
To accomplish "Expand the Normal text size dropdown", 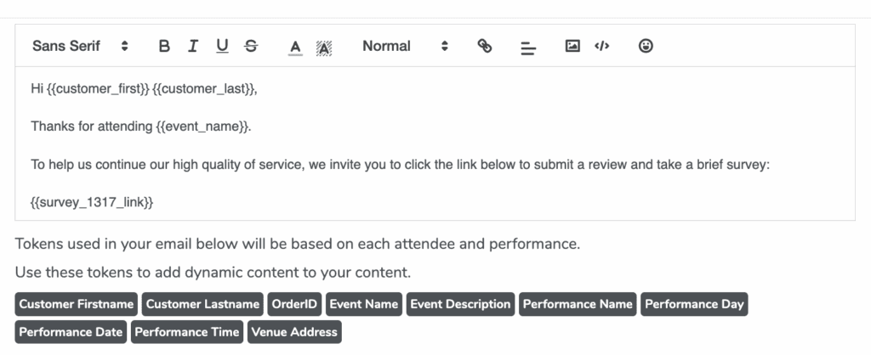I will [404, 47].
